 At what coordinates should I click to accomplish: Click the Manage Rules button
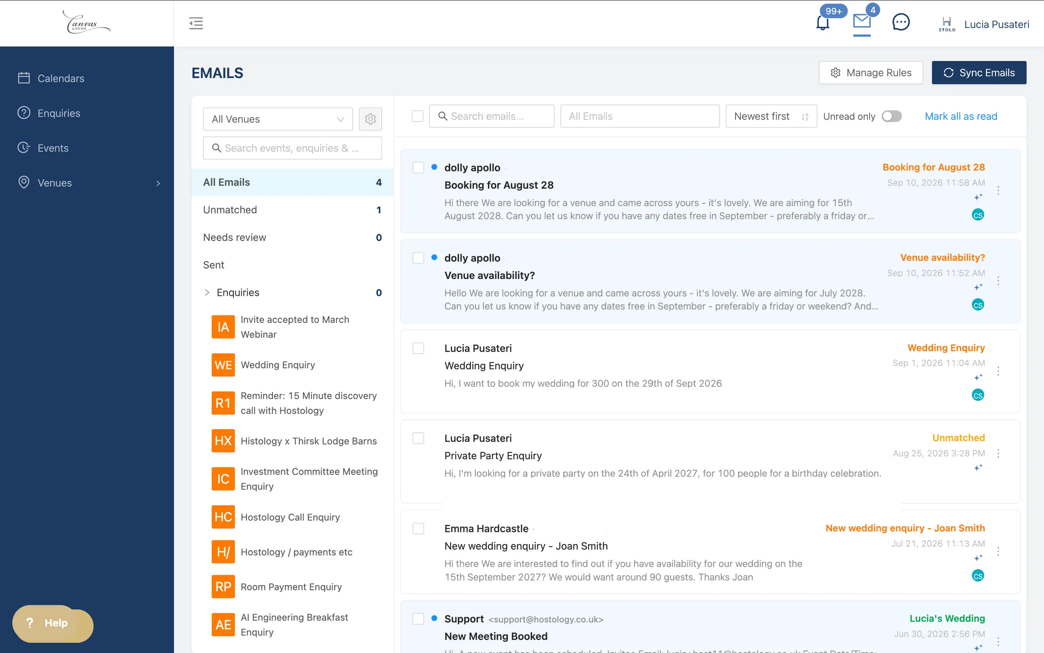(870, 73)
